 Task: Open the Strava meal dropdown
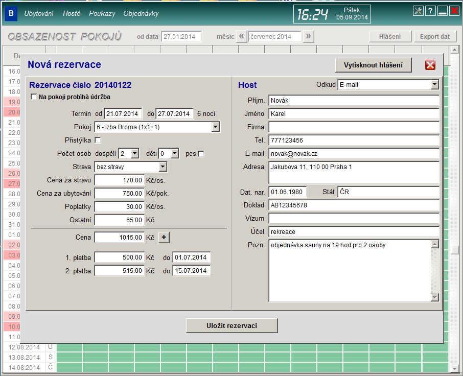163,167
